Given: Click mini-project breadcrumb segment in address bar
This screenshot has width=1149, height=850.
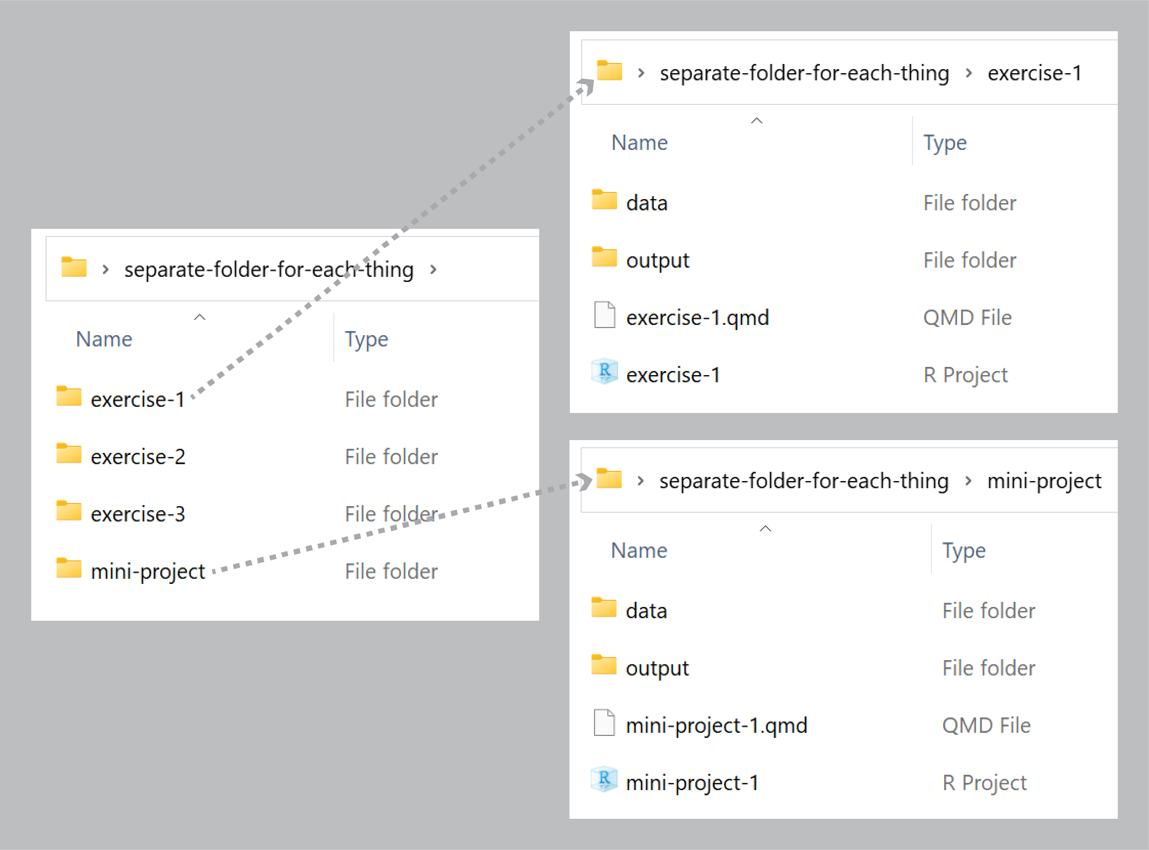Looking at the screenshot, I should pyautogui.click(x=1044, y=481).
